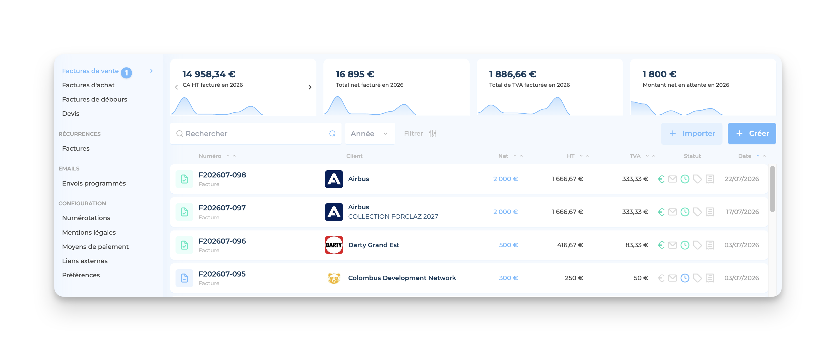836x351 pixels.
Task: Click euro payment icon for F202607-098
Action: click(x=661, y=179)
